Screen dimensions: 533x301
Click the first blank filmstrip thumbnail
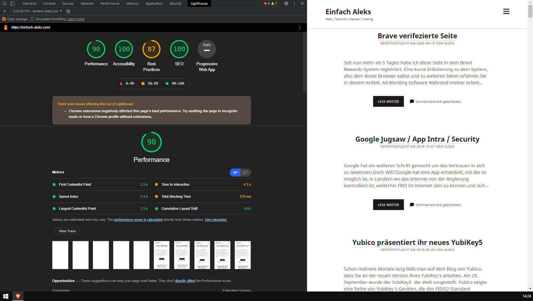click(60, 255)
